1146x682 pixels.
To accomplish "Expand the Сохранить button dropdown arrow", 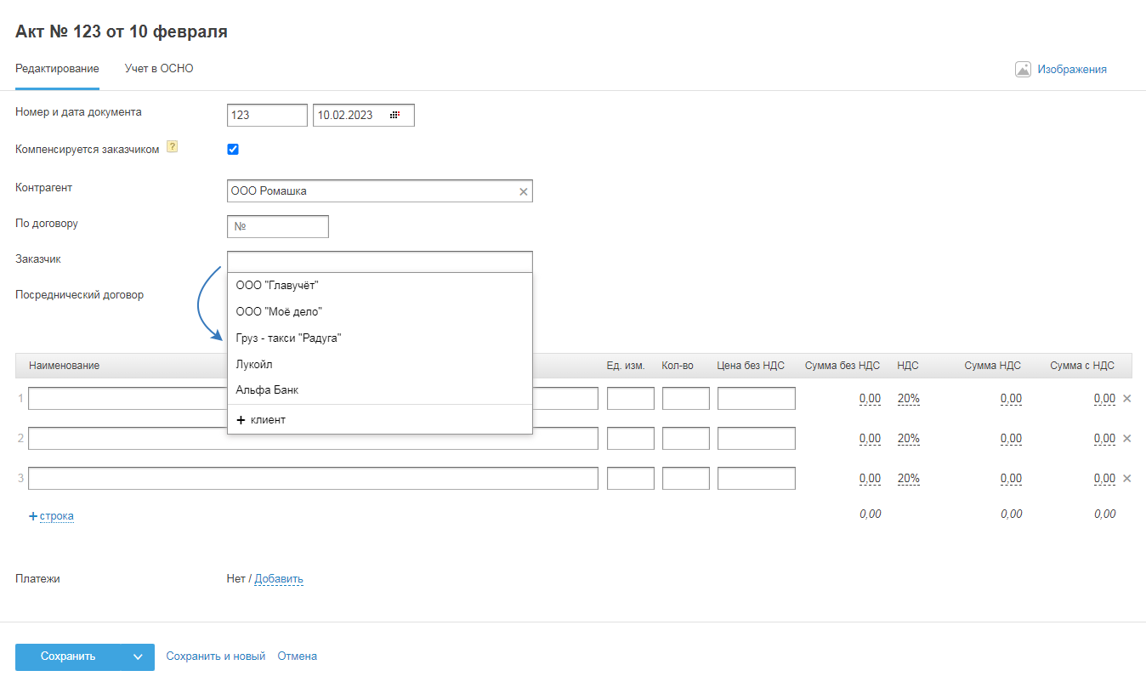I will tap(138, 656).
